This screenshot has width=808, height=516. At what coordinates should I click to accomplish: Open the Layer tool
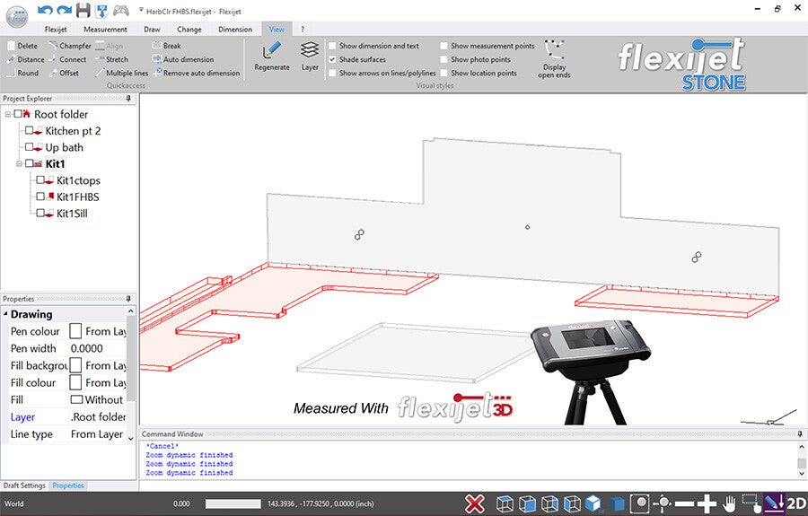click(x=310, y=57)
